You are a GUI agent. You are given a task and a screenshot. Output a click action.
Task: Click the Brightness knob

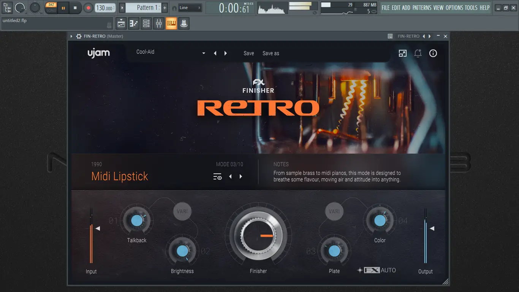(182, 251)
